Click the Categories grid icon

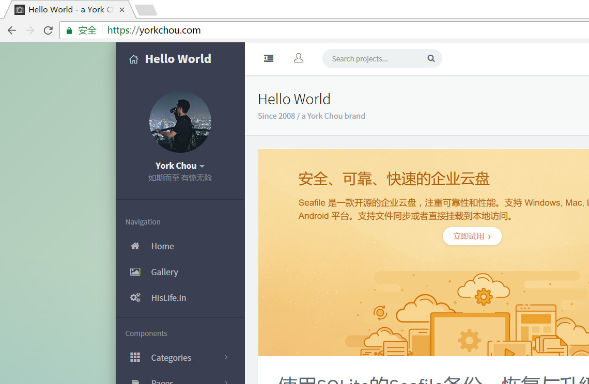click(x=135, y=357)
